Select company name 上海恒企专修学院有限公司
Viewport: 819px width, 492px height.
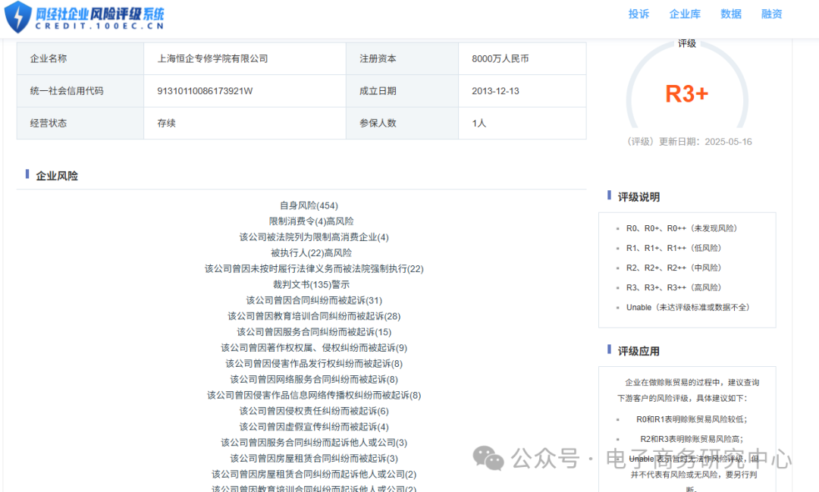pos(212,58)
